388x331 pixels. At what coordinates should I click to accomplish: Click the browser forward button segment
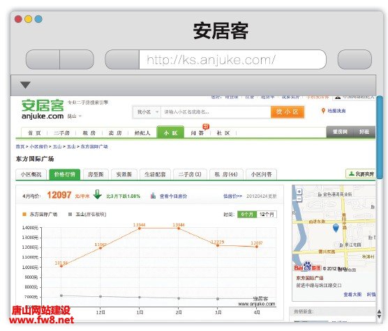(77, 59)
